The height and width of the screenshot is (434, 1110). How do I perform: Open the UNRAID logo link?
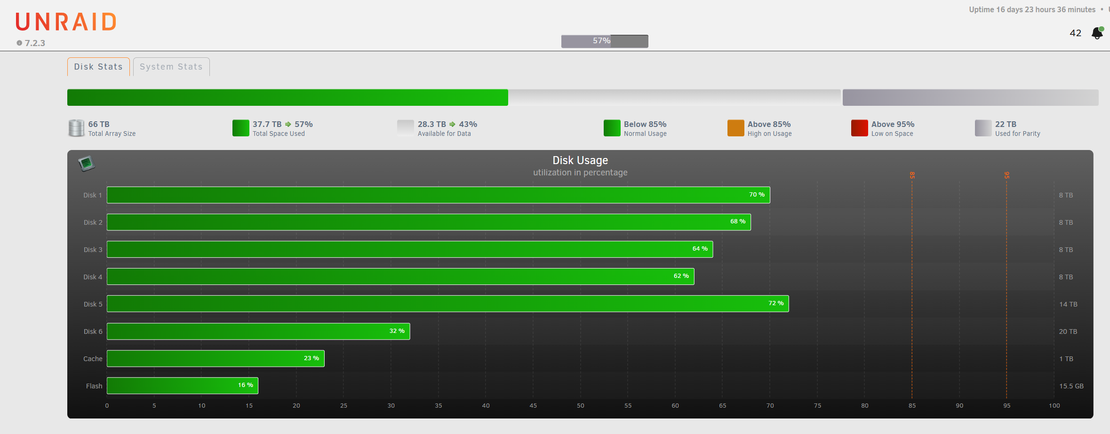click(66, 22)
